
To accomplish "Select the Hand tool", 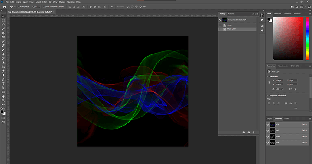I will tap(3, 96).
